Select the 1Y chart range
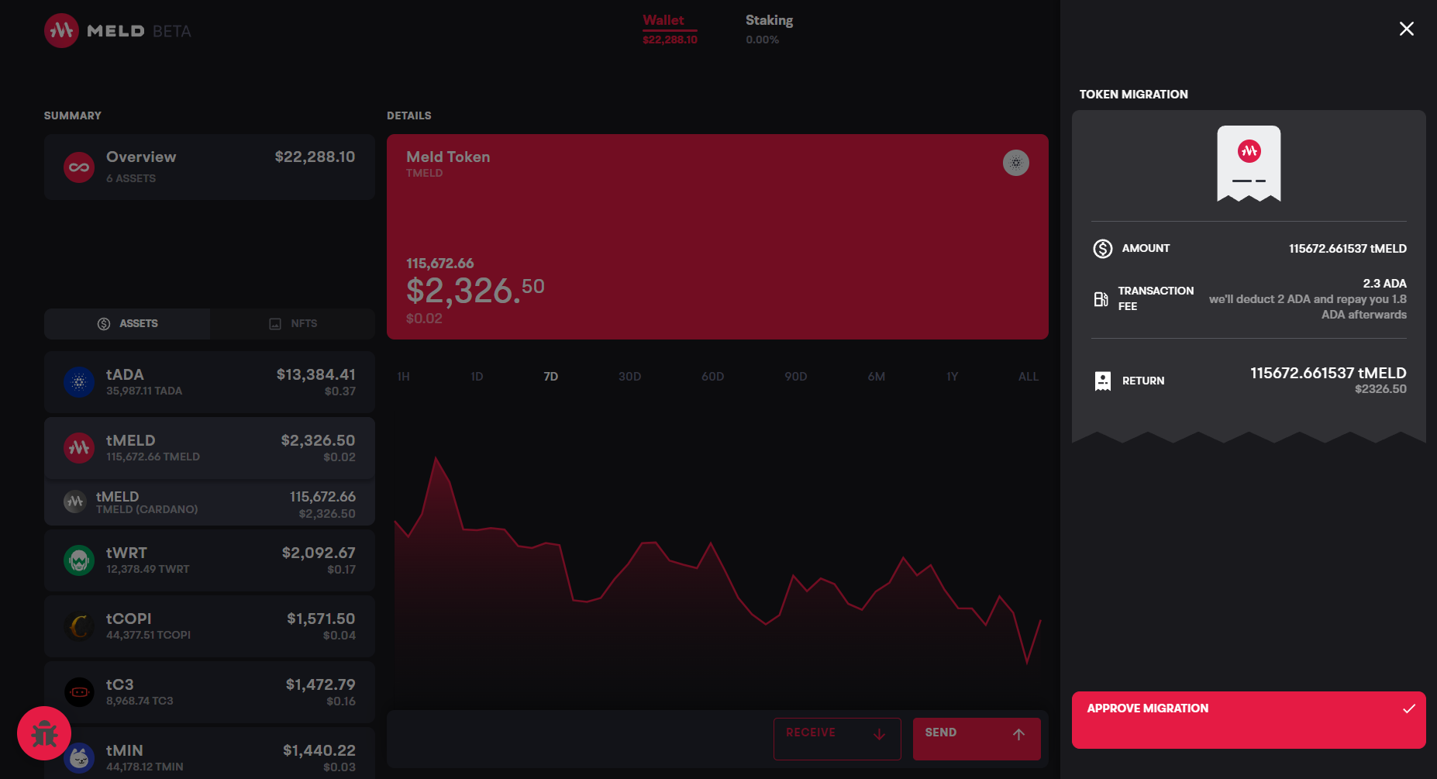The width and height of the screenshot is (1437, 779). [x=952, y=377]
